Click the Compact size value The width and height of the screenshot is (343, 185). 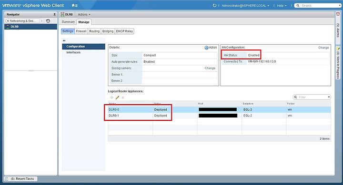150,55
